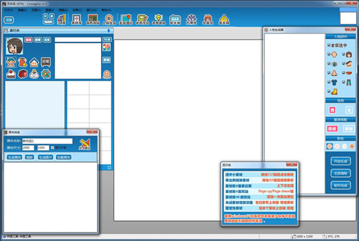Collapse the material library panel with arrow

point(108,30)
